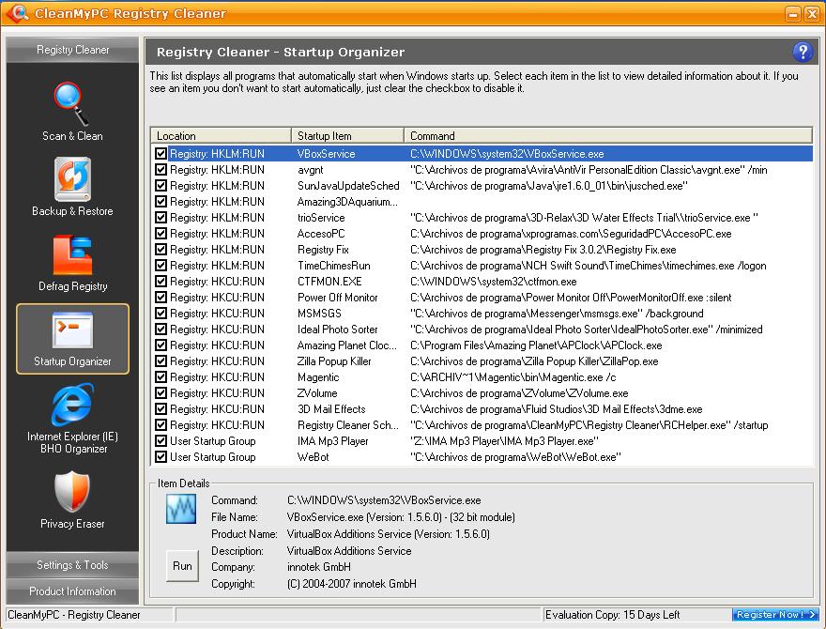Disable the AccesoPC startup checkbox
This screenshot has height=629, width=826.
click(161, 234)
